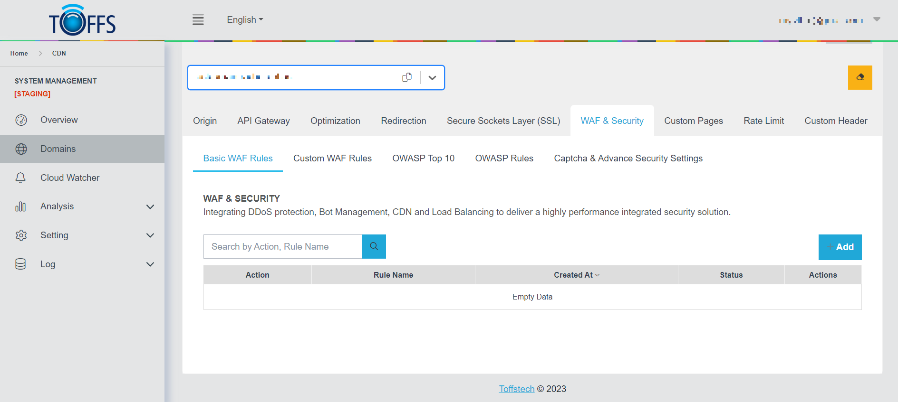Screen dimensions: 898x402
Task: Click the rule search input field
Action: click(283, 247)
